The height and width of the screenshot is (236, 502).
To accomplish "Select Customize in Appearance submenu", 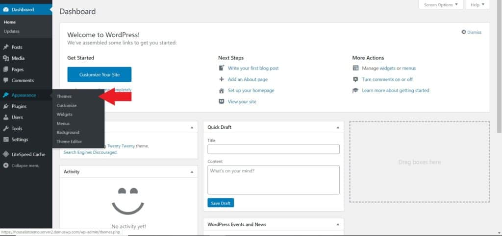I will click(67, 105).
